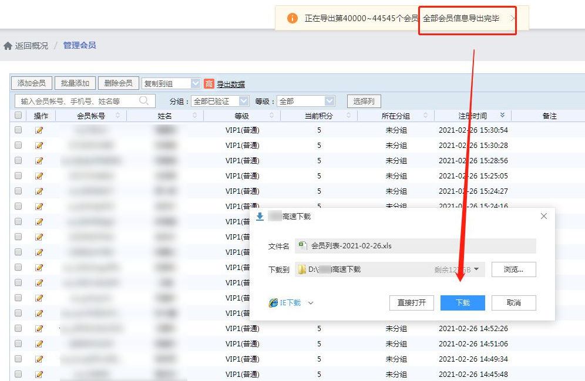Expand the download location dropdown arrow
This screenshot has height=381, width=585.
point(476,269)
